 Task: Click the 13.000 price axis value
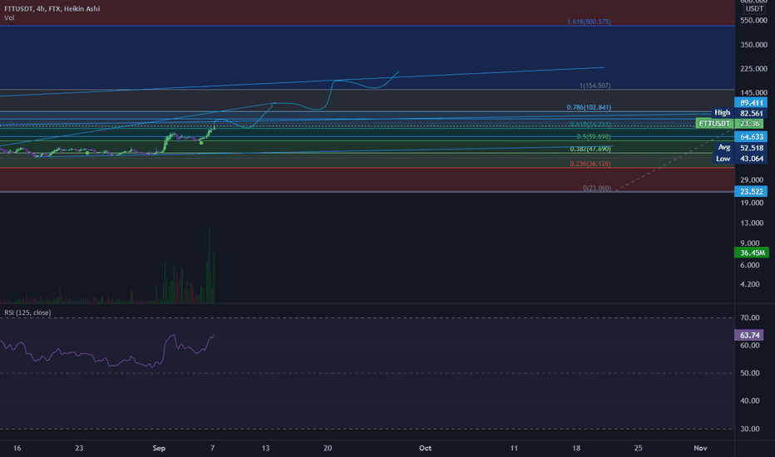pos(753,224)
